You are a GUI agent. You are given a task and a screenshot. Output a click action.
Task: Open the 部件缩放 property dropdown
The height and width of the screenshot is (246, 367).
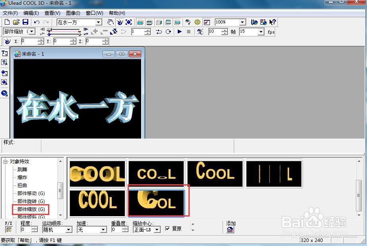(32, 31)
